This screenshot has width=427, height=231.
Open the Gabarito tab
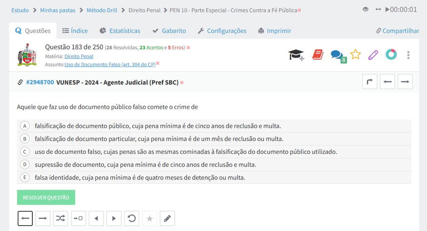169,31
